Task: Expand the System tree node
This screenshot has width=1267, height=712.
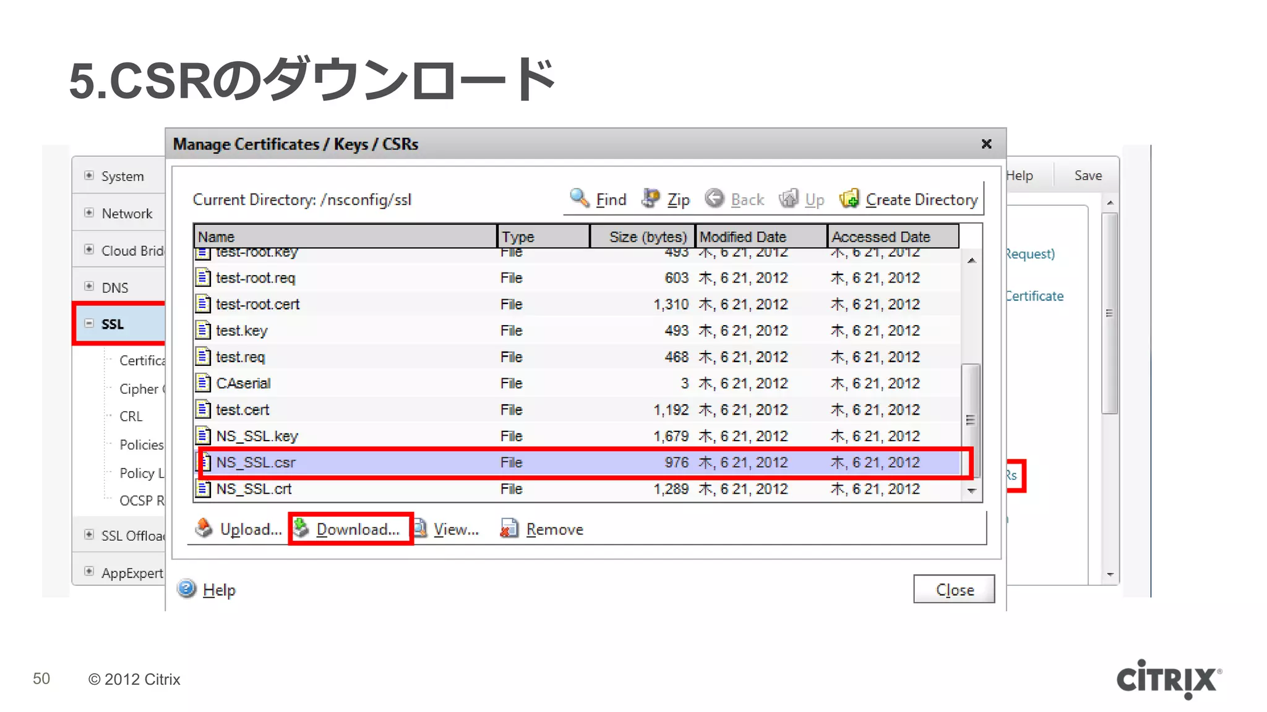Action: point(89,176)
